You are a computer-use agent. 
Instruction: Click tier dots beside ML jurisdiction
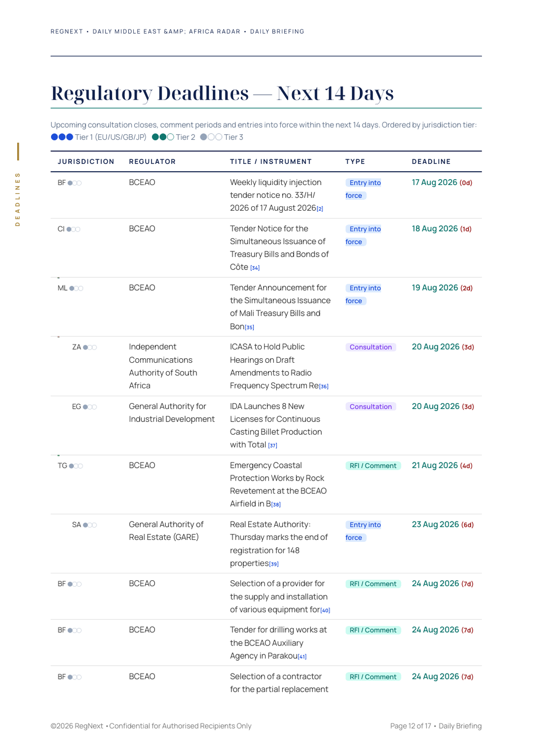click(76, 289)
